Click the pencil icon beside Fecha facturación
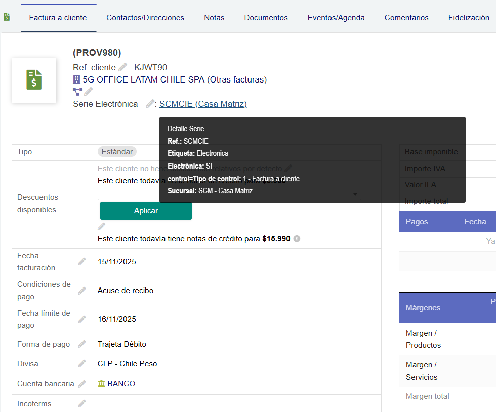 pyautogui.click(x=82, y=262)
